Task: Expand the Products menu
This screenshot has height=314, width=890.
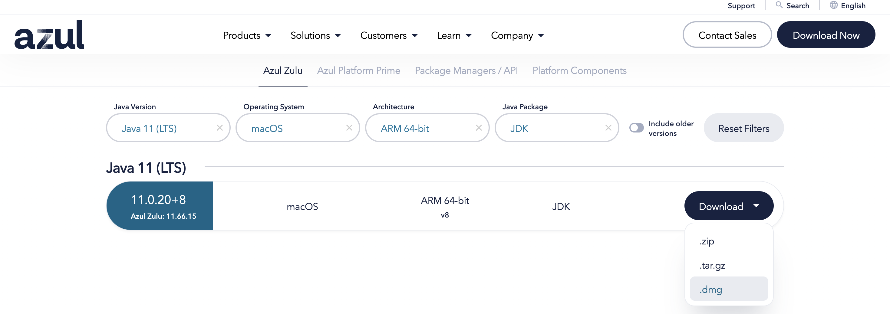Action: tap(247, 35)
